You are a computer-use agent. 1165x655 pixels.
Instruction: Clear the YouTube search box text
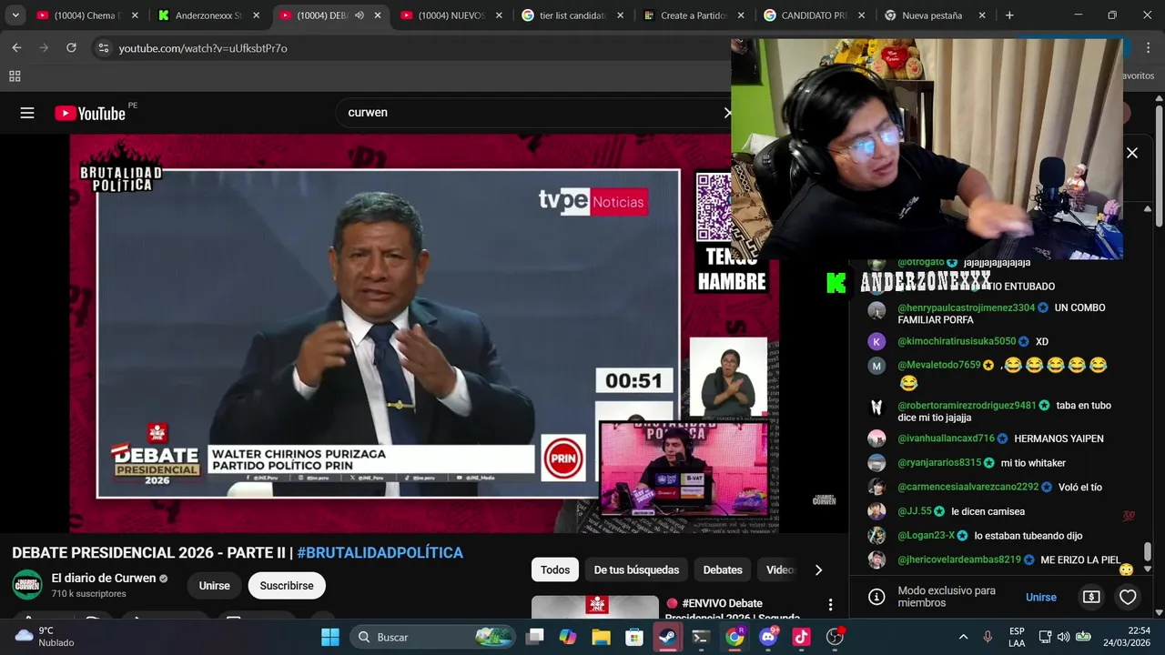point(727,113)
